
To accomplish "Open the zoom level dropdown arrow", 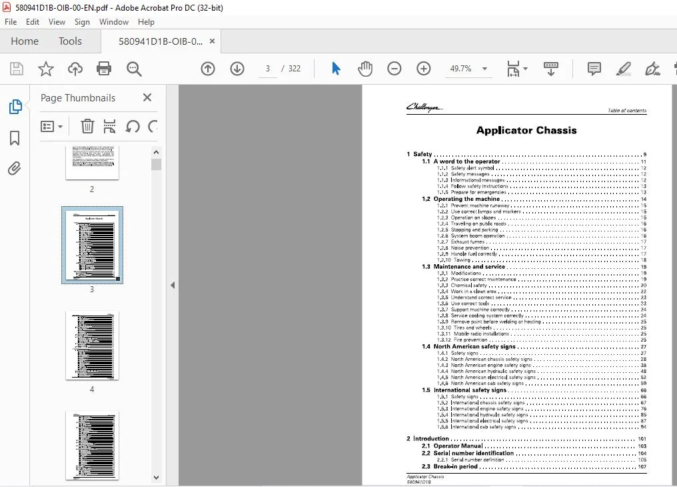I will 484,69.
